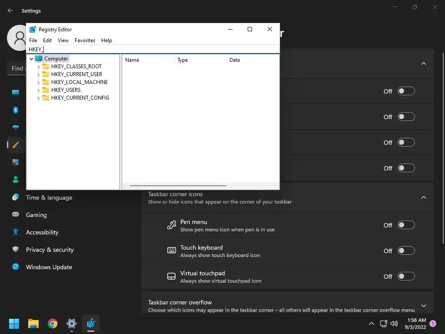Select the HKEY_CURRENT_USER folder icon
This screenshot has height=334, width=445.
coord(45,74)
